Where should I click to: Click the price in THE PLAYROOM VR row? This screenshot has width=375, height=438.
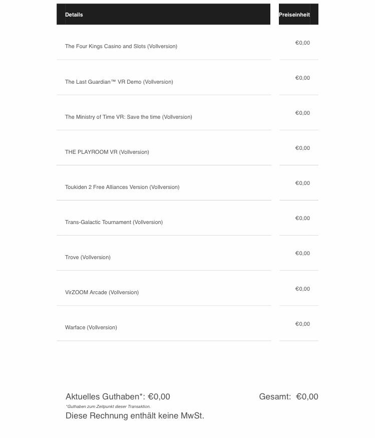coord(302,148)
